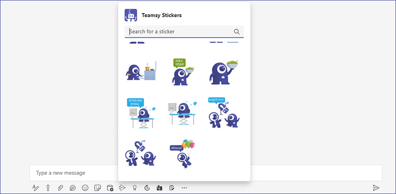
Task: Click the Stream paper-plane toolbar icon
Action: [x=122, y=188]
